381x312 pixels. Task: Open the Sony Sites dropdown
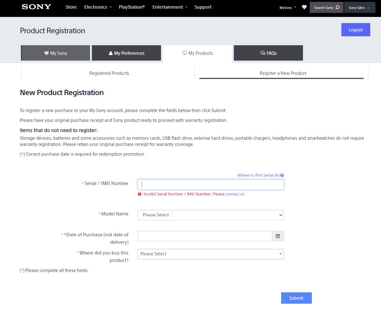[x=359, y=7]
